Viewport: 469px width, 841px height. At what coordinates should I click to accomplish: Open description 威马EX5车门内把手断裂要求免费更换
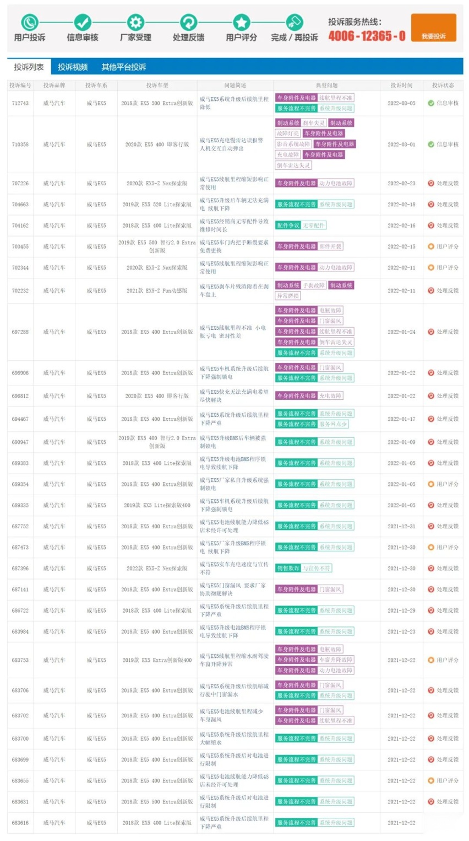[x=234, y=247]
